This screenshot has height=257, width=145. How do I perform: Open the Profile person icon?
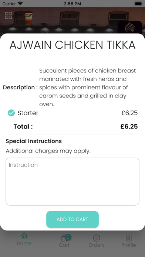129,238
